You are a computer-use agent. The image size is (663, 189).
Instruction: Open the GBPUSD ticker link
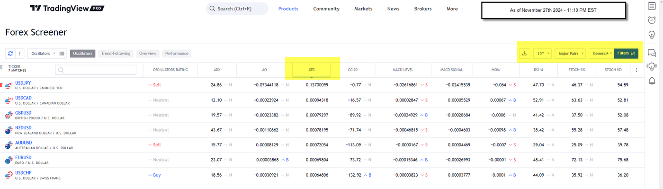coord(24,113)
